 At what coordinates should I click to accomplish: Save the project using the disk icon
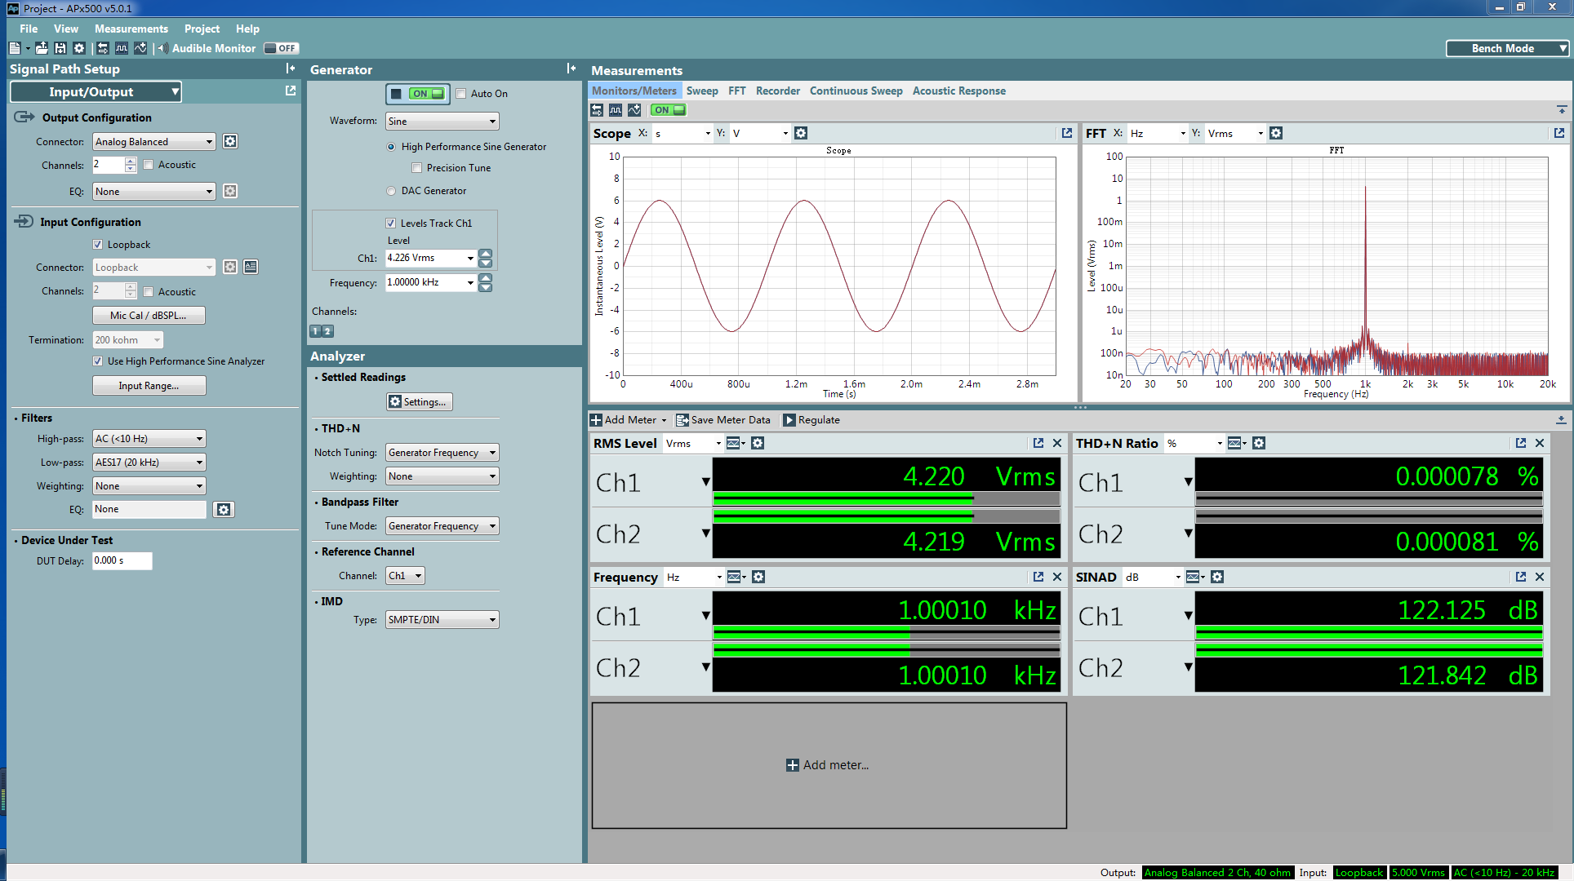click(60, 48)
